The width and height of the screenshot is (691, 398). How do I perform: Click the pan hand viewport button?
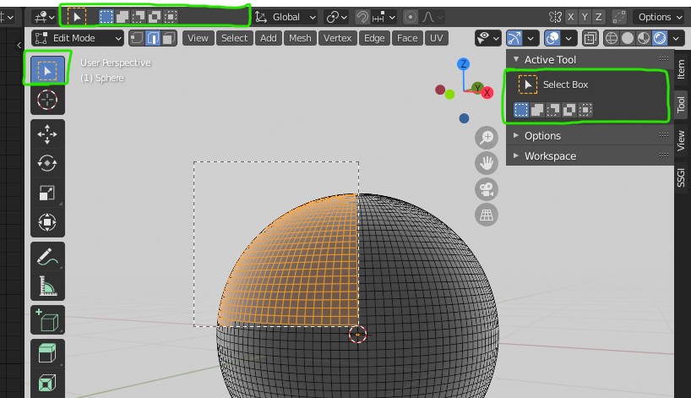(486, 163)
